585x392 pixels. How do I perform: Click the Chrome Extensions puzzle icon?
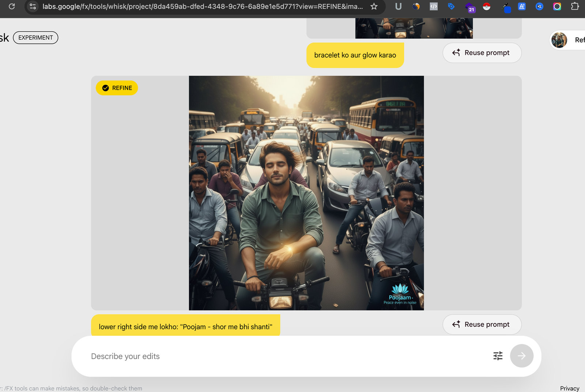575,6
